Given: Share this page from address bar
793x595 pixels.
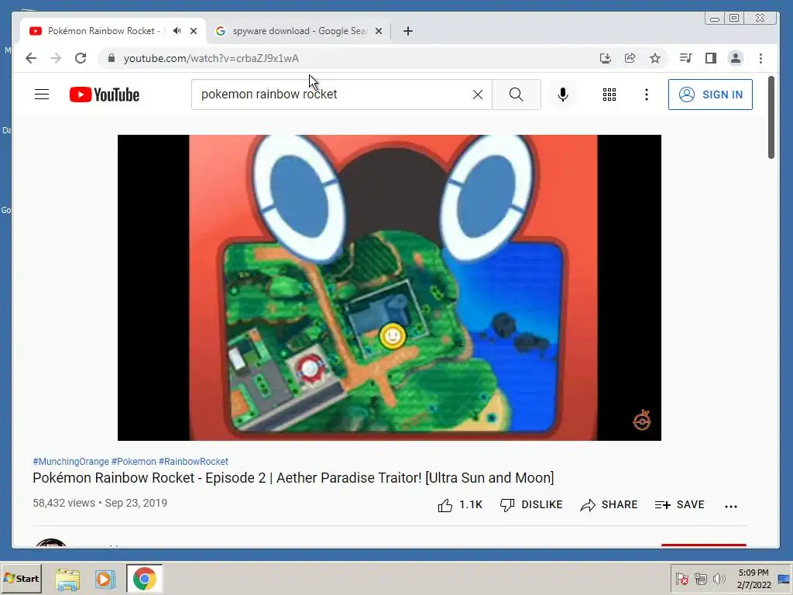Looking at the screenshot, I should pyautogui.click(x=630, y=58).
